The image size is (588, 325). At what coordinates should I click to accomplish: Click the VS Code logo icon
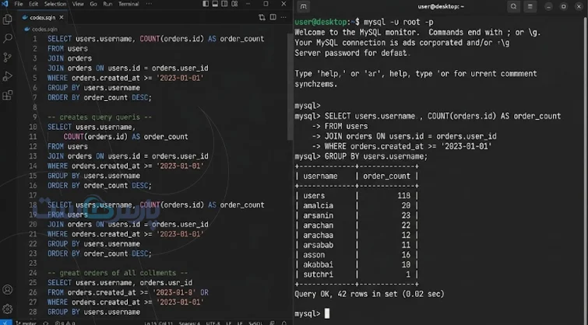pyautogui.click(x=5, y=4)
